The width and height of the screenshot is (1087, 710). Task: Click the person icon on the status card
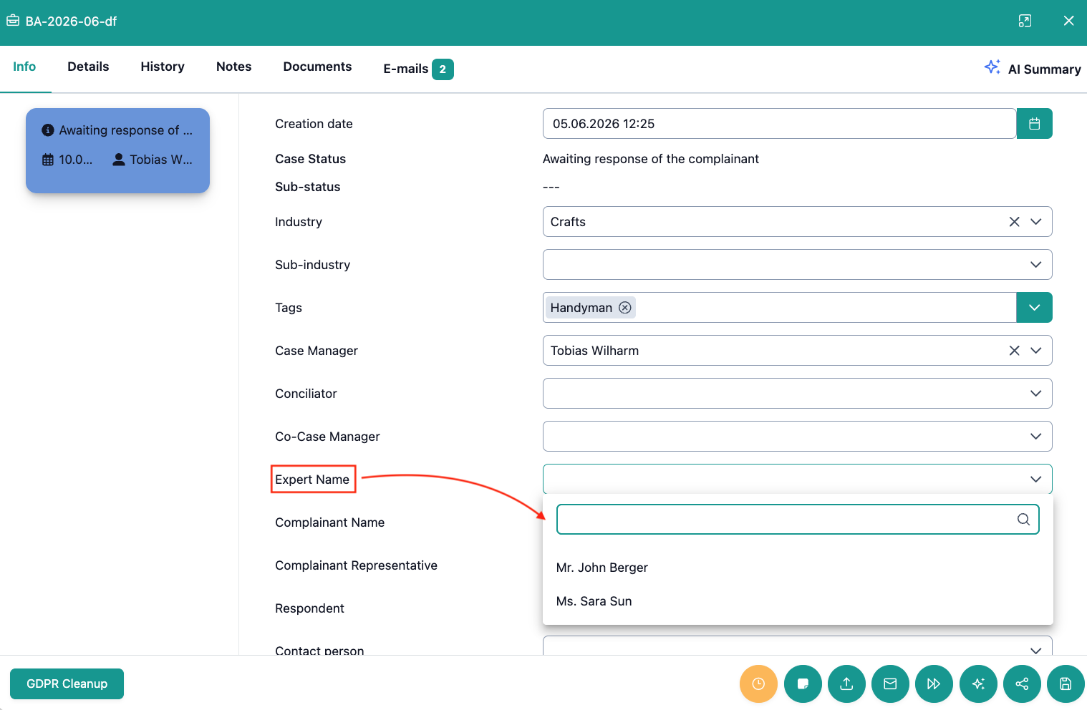point(119,160)
